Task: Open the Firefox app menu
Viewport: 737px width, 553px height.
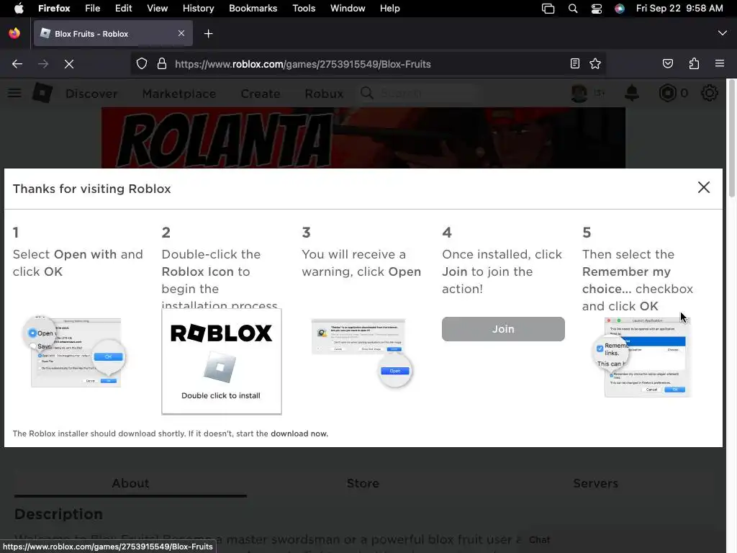Action: click(x=54, y=9)
